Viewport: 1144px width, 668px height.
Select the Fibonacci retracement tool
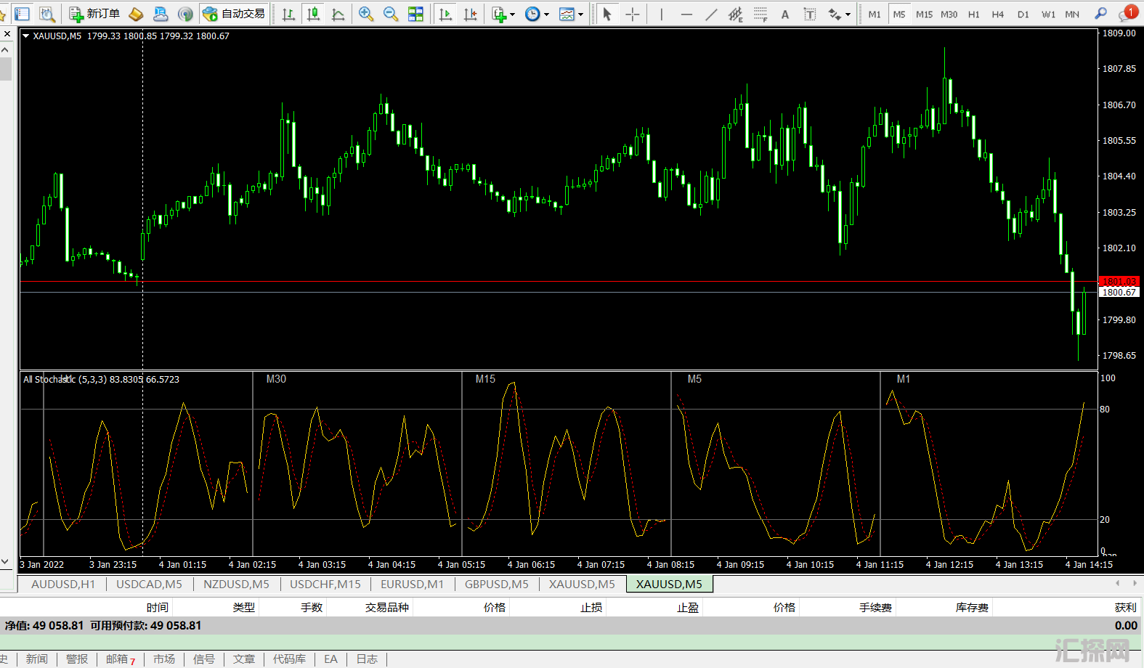(x=760, y=14)
